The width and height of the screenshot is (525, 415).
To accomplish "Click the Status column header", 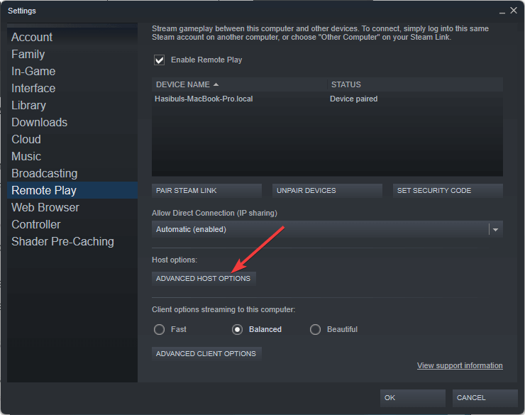I will pyautogui.click(x=415, y=84).
